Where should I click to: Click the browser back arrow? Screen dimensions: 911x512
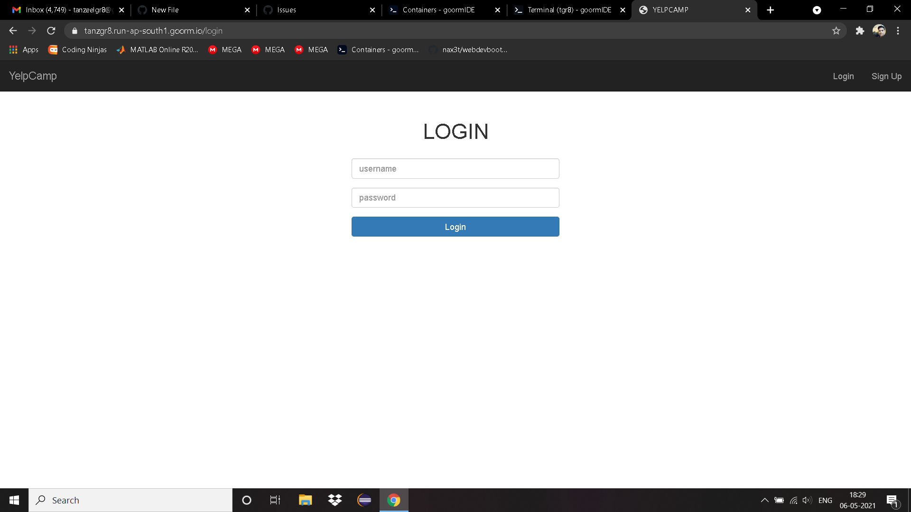pos(13,31)
